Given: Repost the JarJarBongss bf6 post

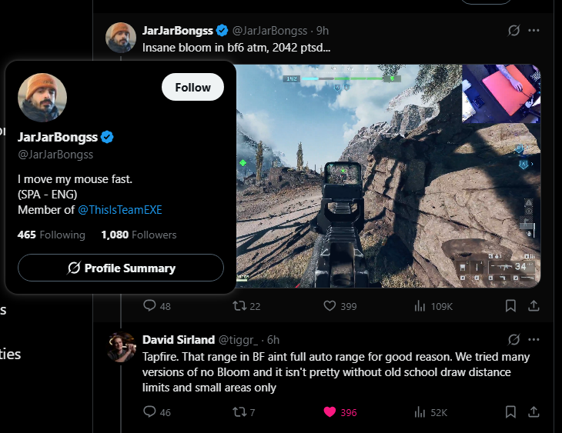Looking at the screenshot, I should point(240,306).
